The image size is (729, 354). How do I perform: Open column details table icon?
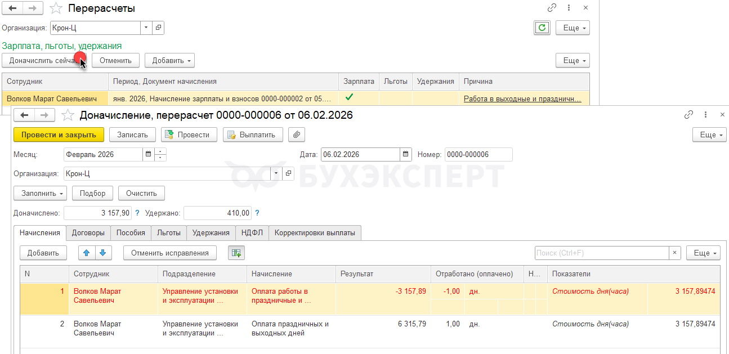(236, 253)
